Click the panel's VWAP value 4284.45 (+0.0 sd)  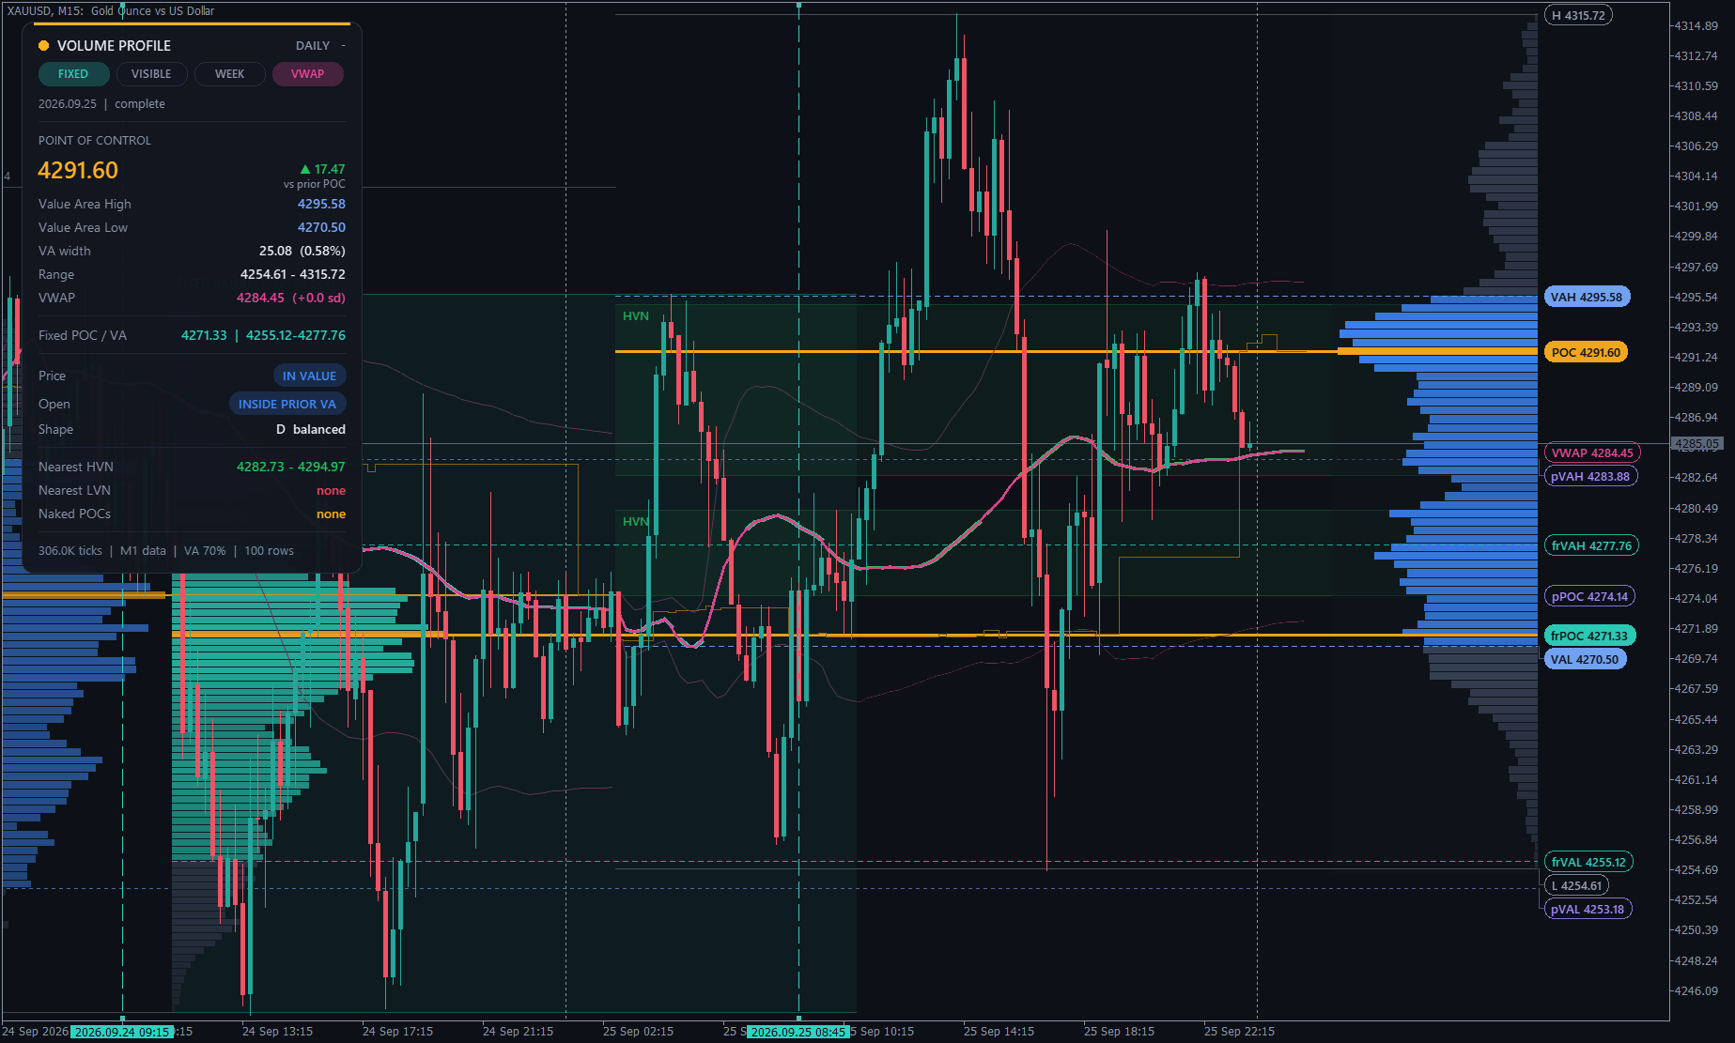(290, 299)
